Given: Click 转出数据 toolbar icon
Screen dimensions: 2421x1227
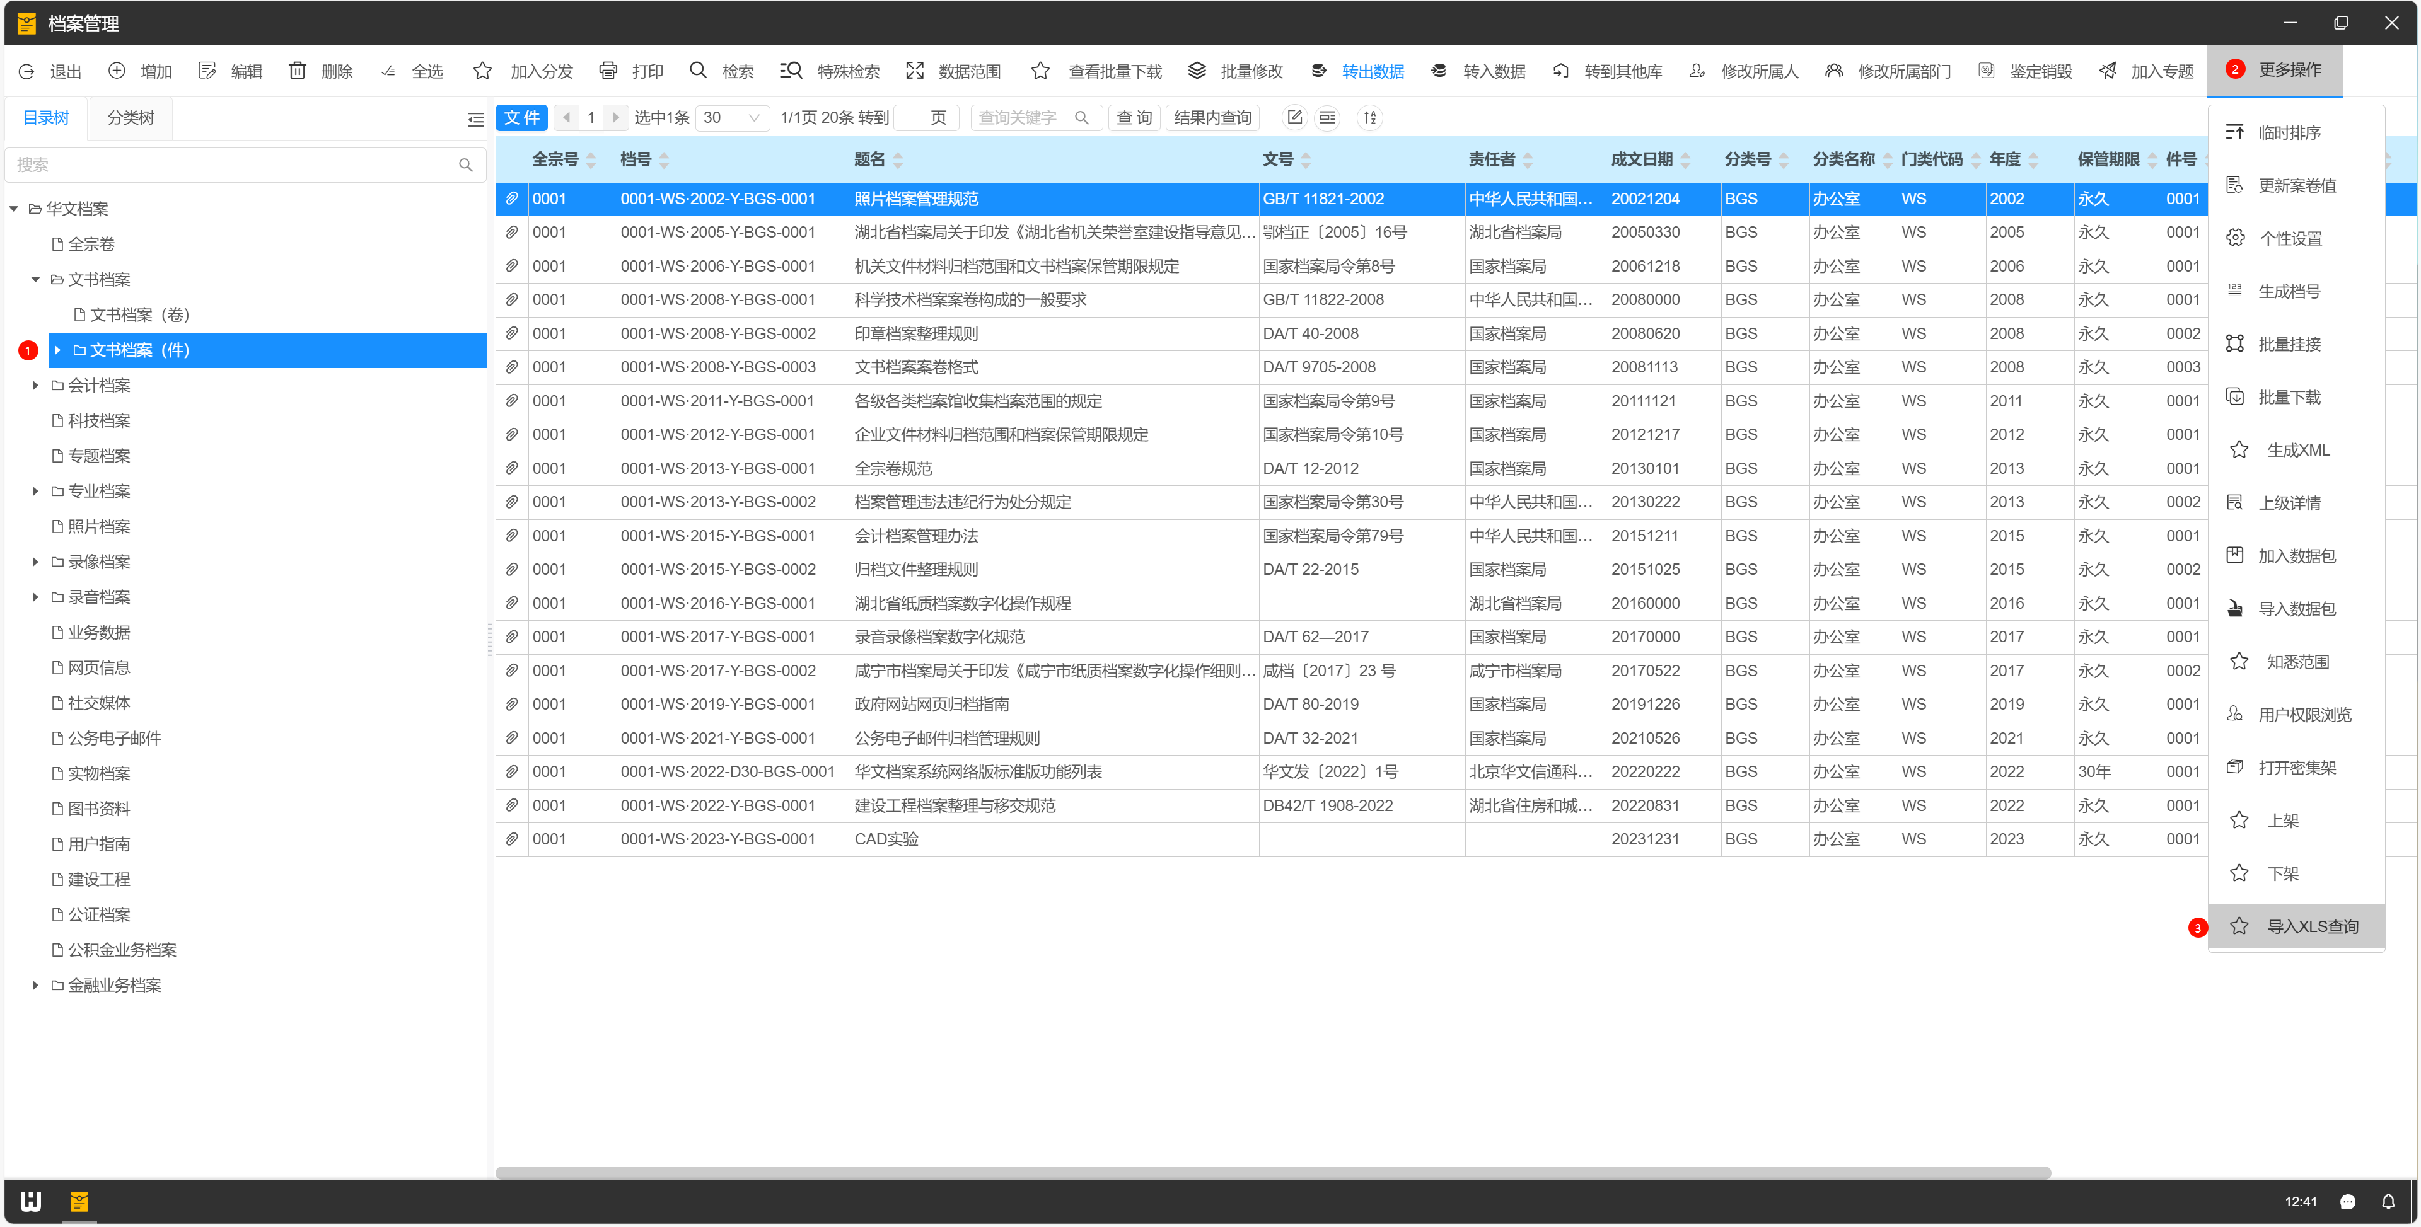Looking at the screenshot, I should point(1318,71).
